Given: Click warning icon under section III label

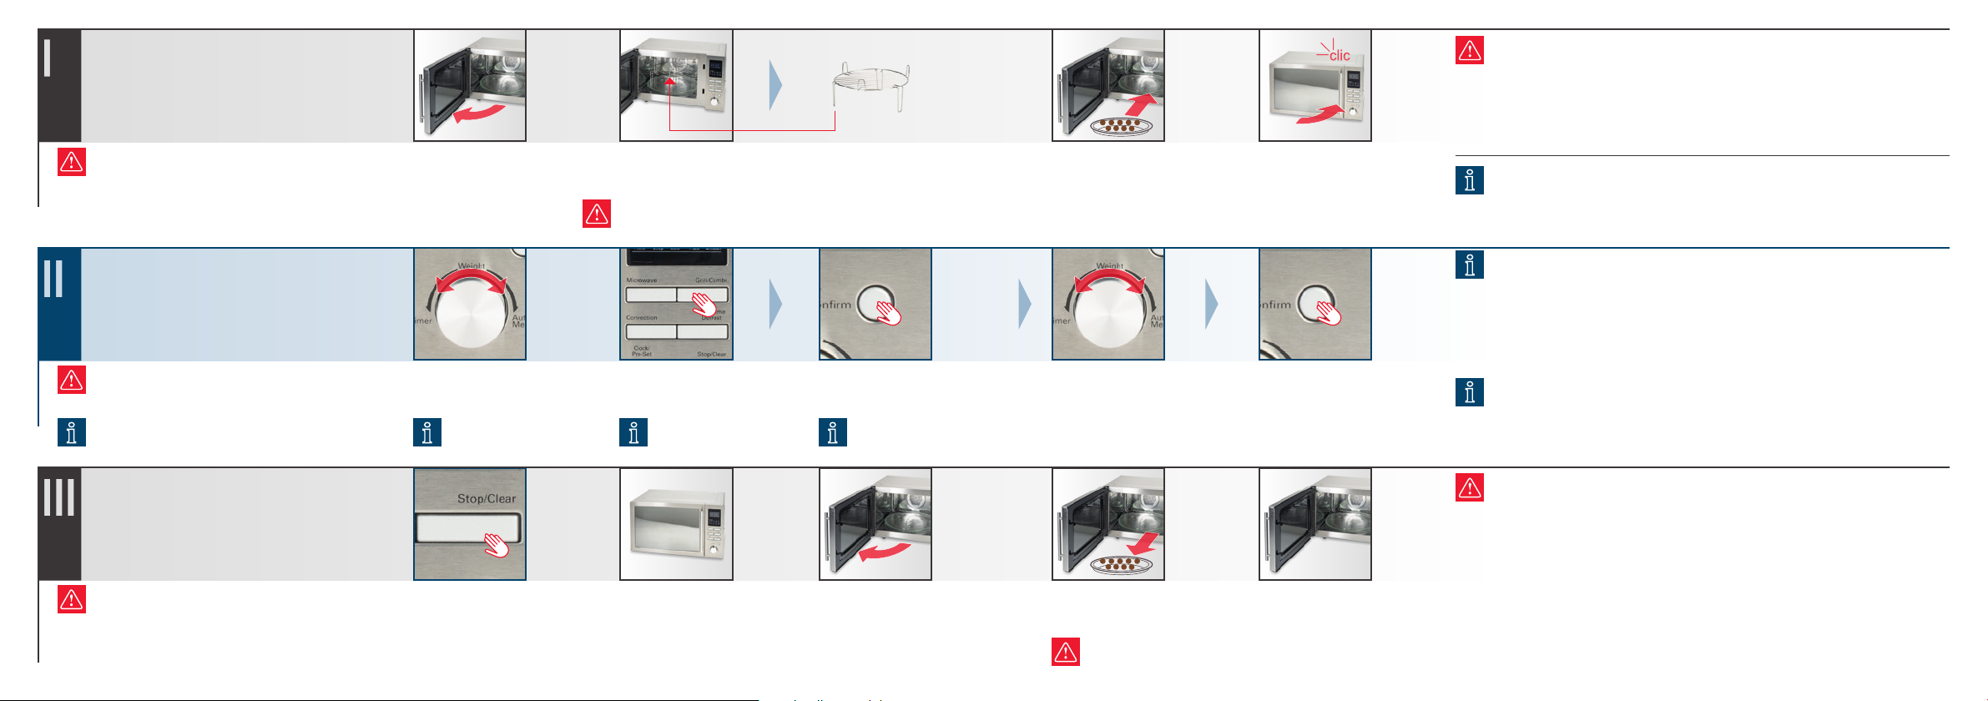Looking at the screenshot, I should coord(72,599).
